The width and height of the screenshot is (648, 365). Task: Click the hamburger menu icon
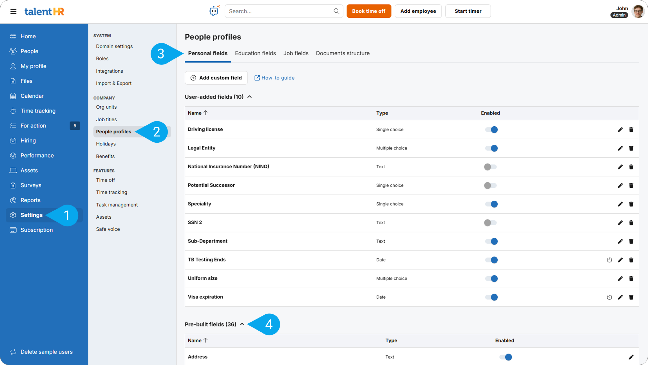(x=13, y=12)
